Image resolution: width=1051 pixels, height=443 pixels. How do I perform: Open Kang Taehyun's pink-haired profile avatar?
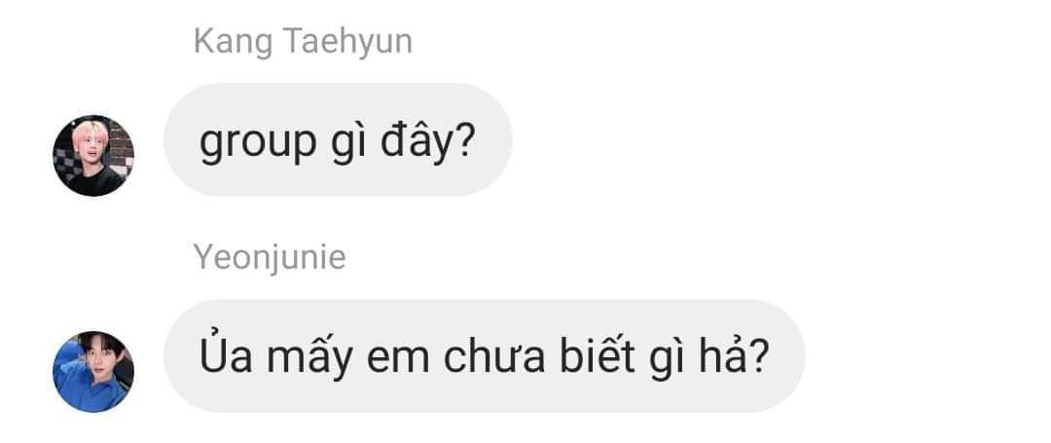93,156
